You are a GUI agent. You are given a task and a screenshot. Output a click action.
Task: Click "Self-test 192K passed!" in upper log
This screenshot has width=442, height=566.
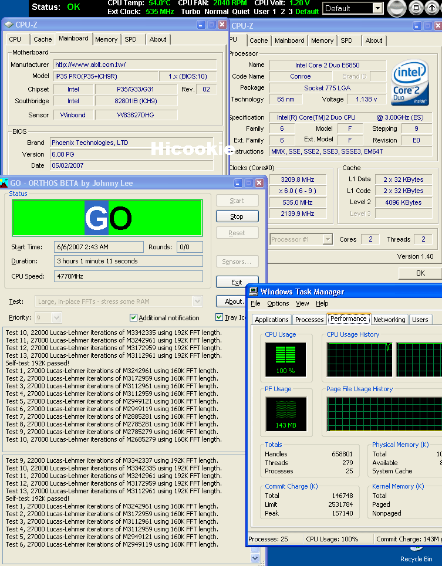(x=37, y=363)
